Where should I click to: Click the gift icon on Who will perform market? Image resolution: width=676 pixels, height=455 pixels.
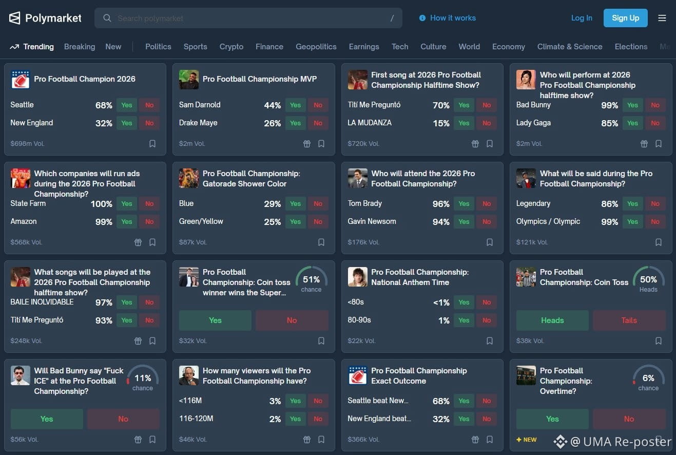point(644,144)
